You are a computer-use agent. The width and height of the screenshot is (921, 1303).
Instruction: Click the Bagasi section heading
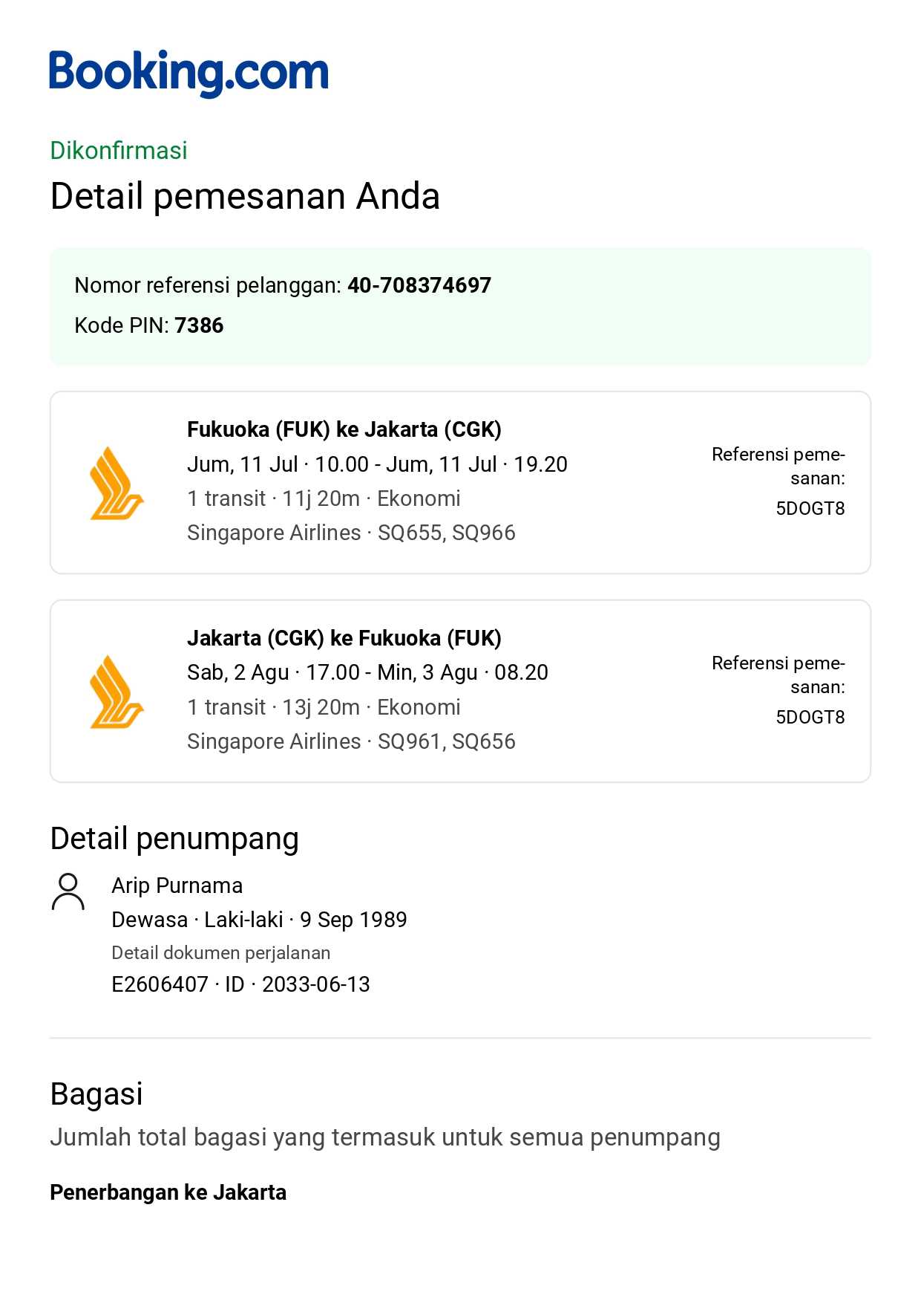point(96,1094)
